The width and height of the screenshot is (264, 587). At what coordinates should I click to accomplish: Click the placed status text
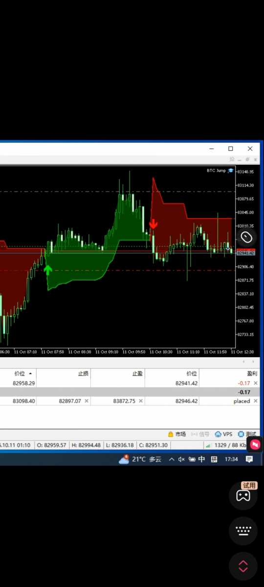[x=242, y=401]
